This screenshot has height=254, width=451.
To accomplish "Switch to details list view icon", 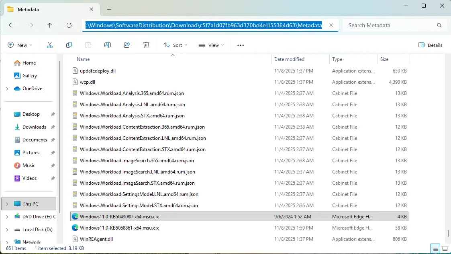I will point(435,248).
